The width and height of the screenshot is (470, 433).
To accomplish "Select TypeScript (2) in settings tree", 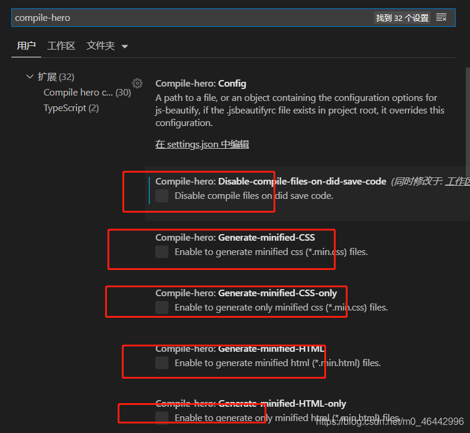I will 71,108.
